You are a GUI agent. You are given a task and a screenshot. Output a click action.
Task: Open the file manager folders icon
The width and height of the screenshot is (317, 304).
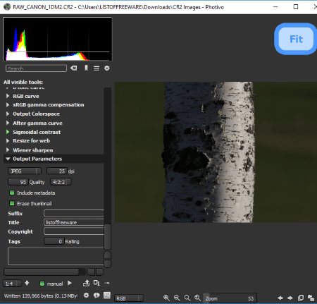pos(311,298)
